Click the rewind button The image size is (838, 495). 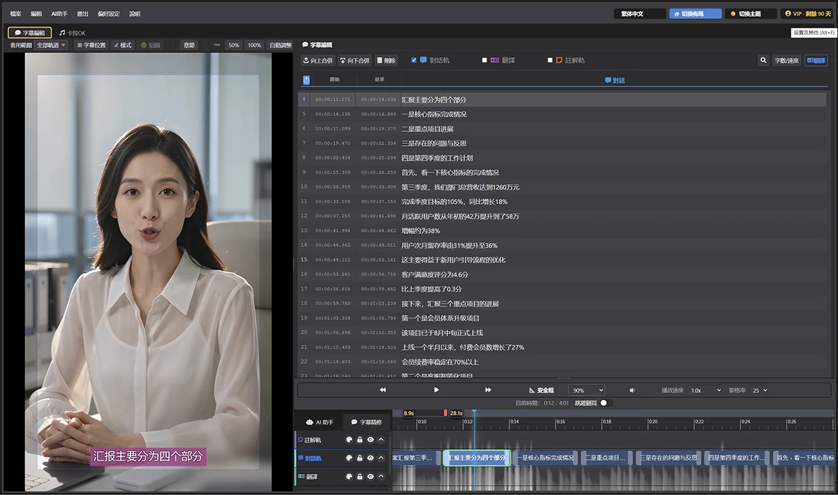tap(383, 390)
